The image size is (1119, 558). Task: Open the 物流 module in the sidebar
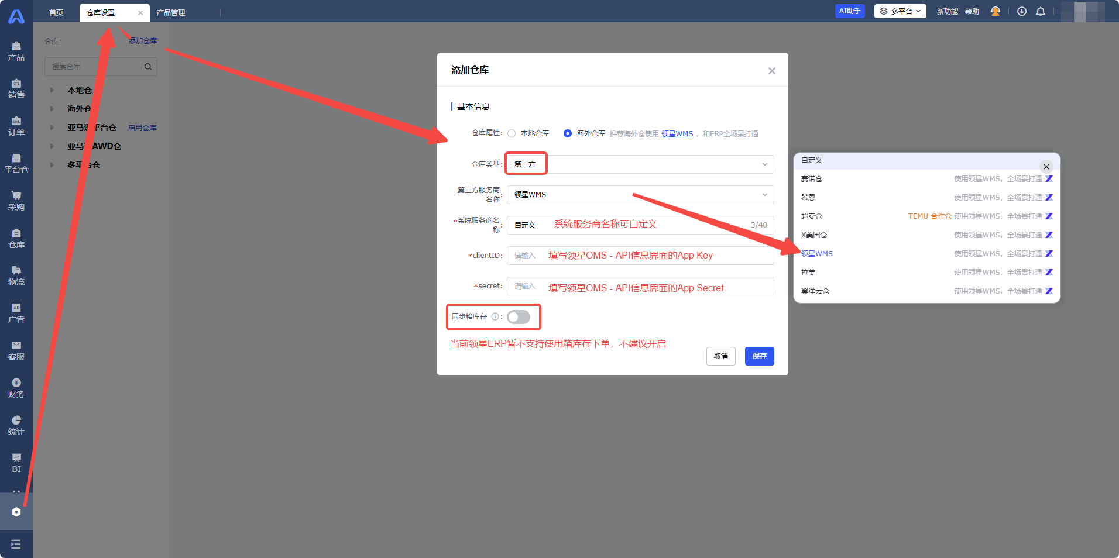click(16, 276)
